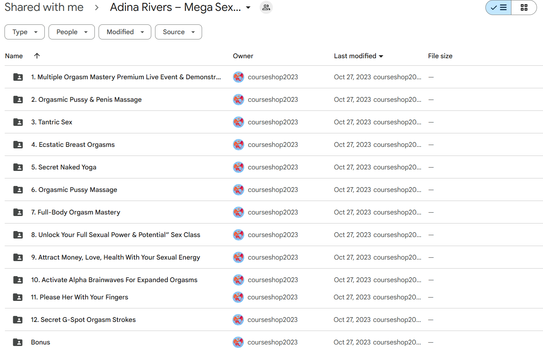Click owner name courseshop2023 in Bonus row

point(272,342)
